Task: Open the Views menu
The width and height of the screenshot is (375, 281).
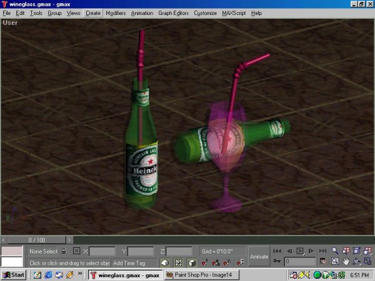Action: (73, 13)
